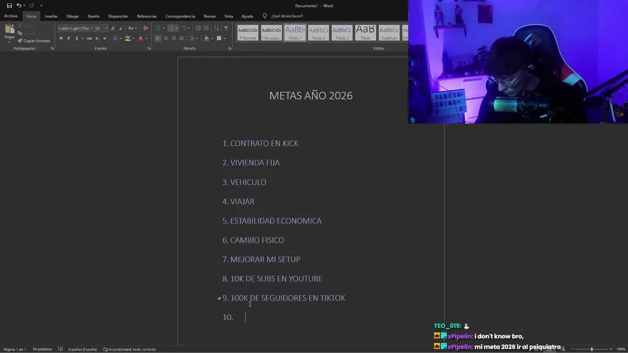Sort the list with the A-Z icon
Viewport: 628px width, 353px height.
(x=217, y=28)
